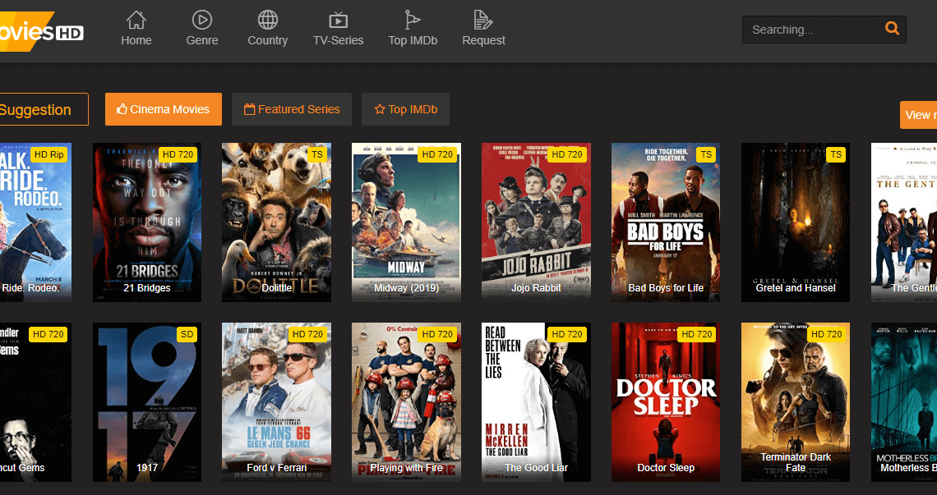The height and width of the screenshot is (495, 937).
Task: Open the Good Liar movie poster
Action: [x=536, y=402]
